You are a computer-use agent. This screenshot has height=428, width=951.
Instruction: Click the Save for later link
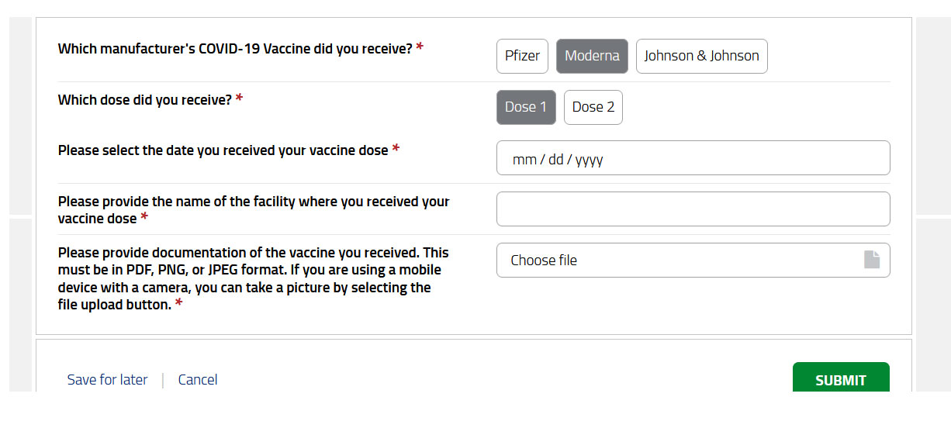[x=107, y=380]
